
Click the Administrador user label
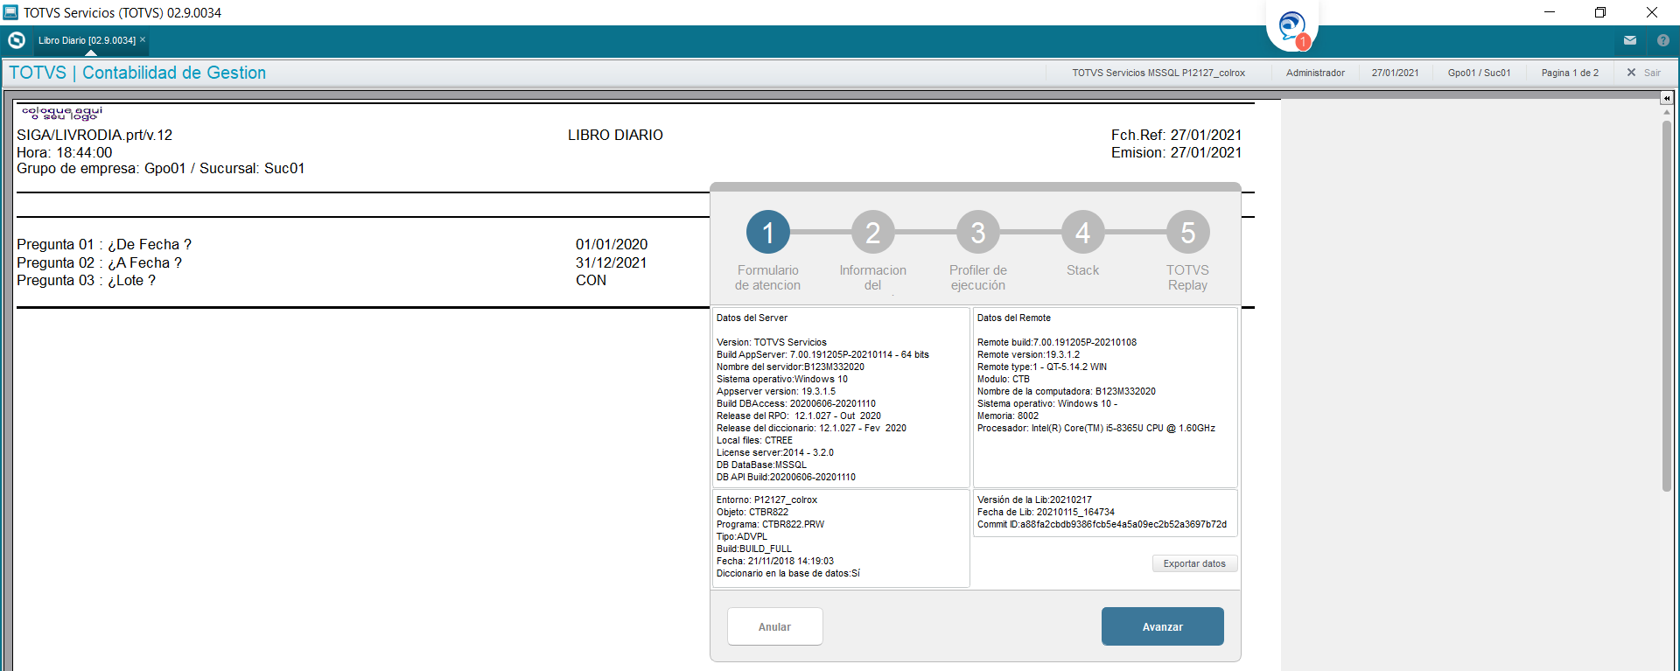[1315, 73]
